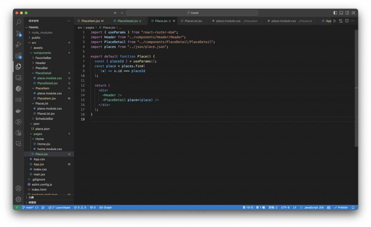The width and height of the screenshot is (371, 227).
Task: Click the editor vertical scrollbar
Action: pyautogui.click(x=357, y=89)
